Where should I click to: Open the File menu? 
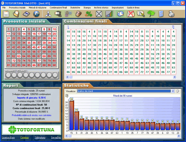tap(4, 8)
